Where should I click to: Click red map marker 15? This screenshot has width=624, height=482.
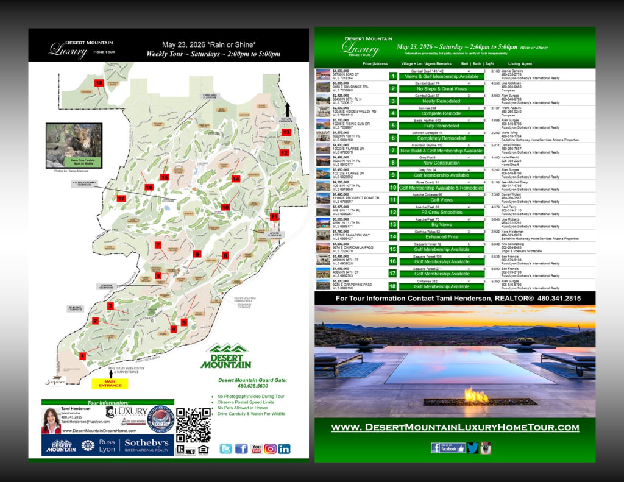(x=165, y=177)
